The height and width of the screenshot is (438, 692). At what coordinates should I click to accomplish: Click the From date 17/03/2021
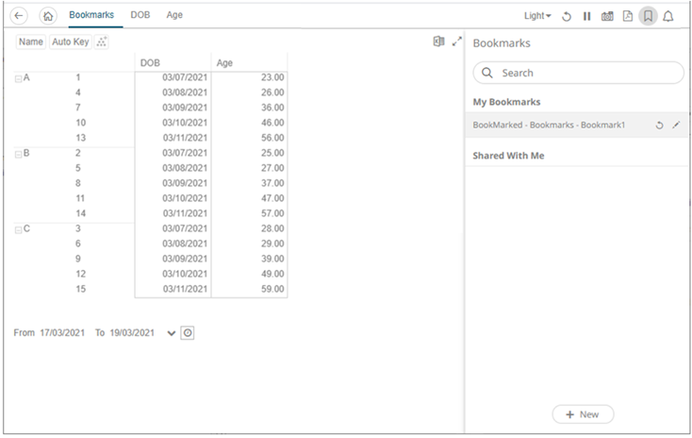pos(62,333)
